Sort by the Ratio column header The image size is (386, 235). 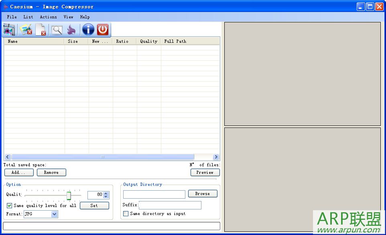pyautogui.click(x=124, y=41)
